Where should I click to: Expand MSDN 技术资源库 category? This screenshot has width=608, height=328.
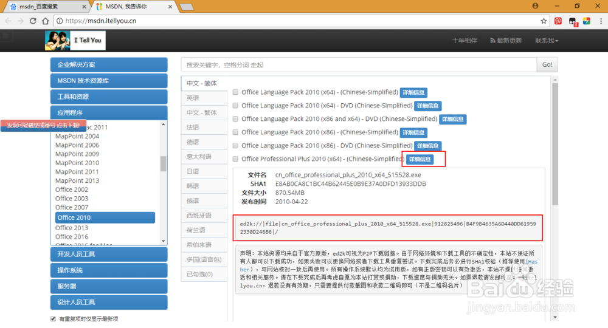[109, 81]
